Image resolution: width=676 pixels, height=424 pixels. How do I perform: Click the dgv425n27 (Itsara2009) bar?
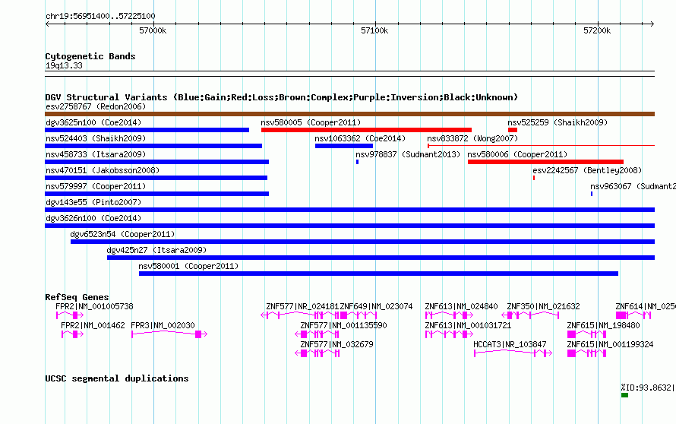pyautogui.click(x=381, y=258)
